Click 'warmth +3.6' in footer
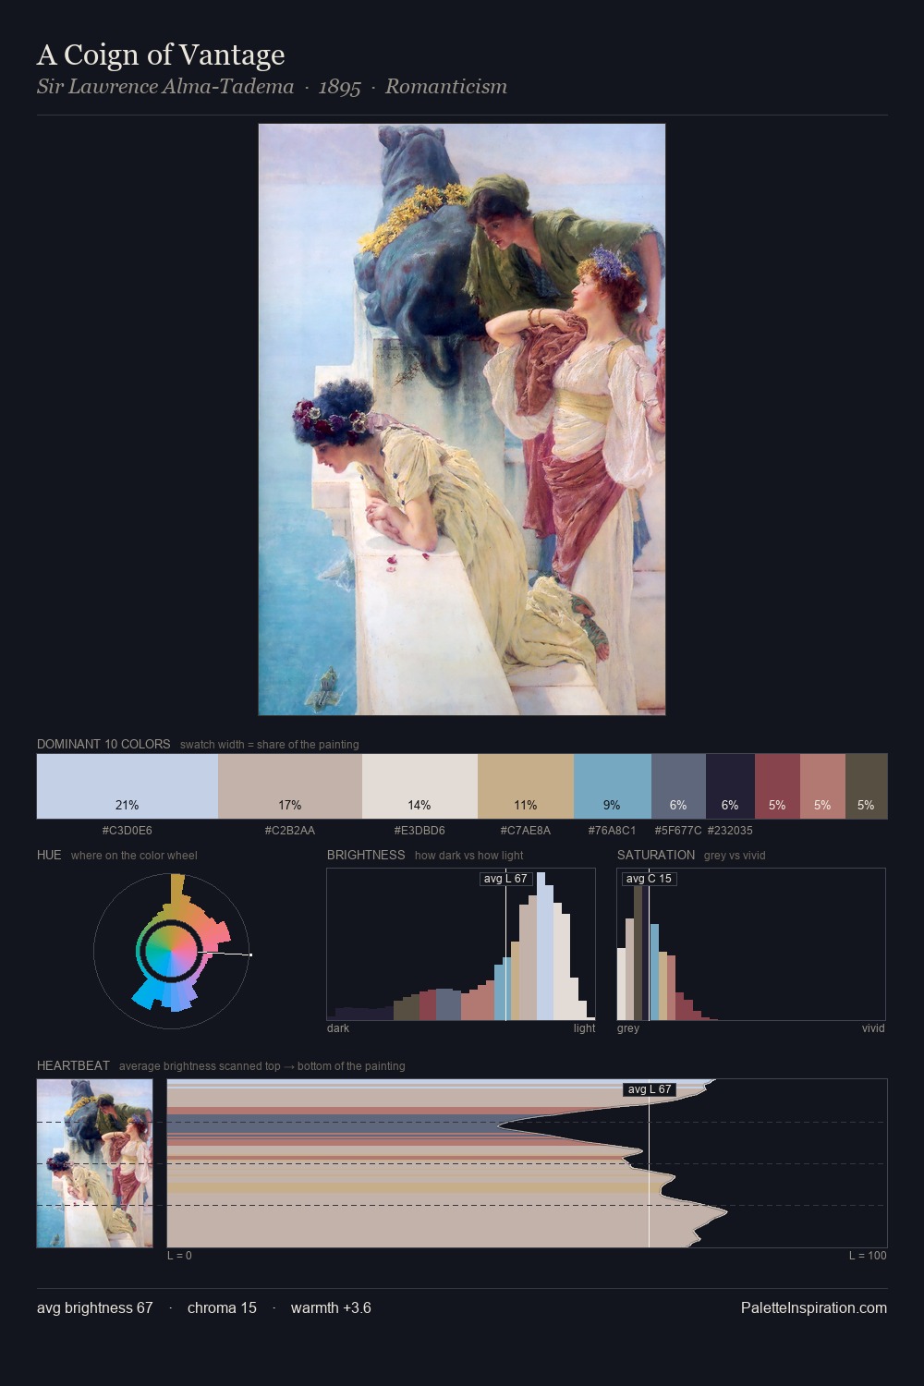 point(331,1307)
